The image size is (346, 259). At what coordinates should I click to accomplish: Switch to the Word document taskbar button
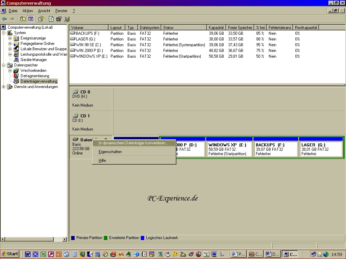[273, 254]
